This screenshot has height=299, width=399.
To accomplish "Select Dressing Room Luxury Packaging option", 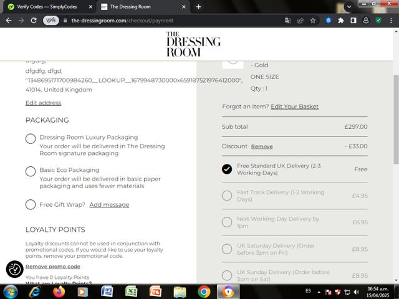I will point(31,139).
